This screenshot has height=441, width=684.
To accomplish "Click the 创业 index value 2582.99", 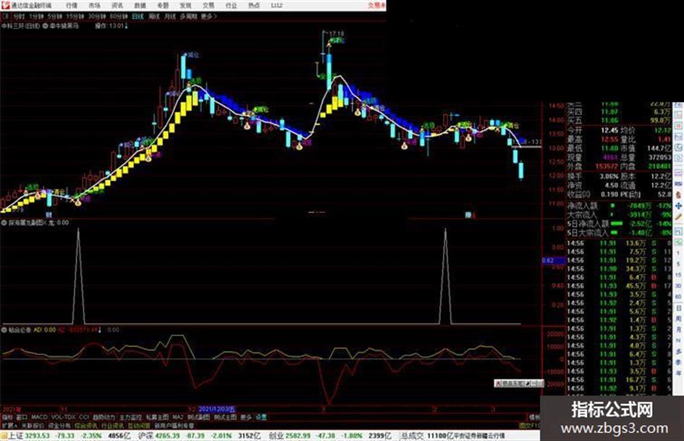I will pyautogui.click(x=298, y=436).
